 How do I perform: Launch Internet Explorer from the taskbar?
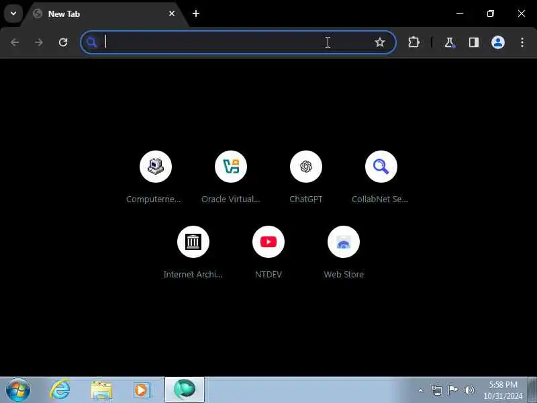click(x=60, y=390)
